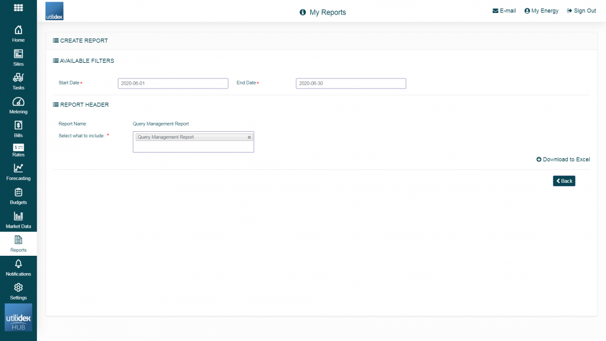Return to Home using the sidebar
Screen dimensions: 606x341
point(18,35)
